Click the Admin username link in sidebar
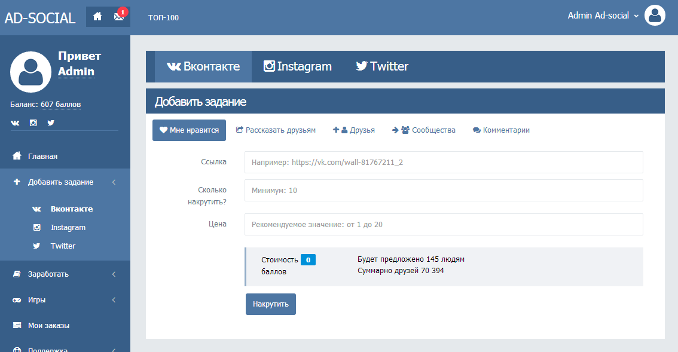 tap(76, 71)
